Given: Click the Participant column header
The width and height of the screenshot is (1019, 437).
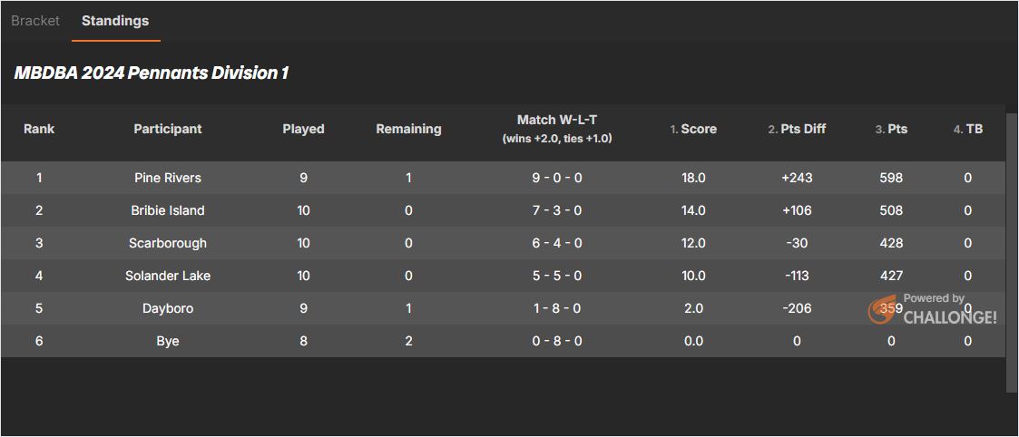Looking at the screenshot, I should click(168, 129).
